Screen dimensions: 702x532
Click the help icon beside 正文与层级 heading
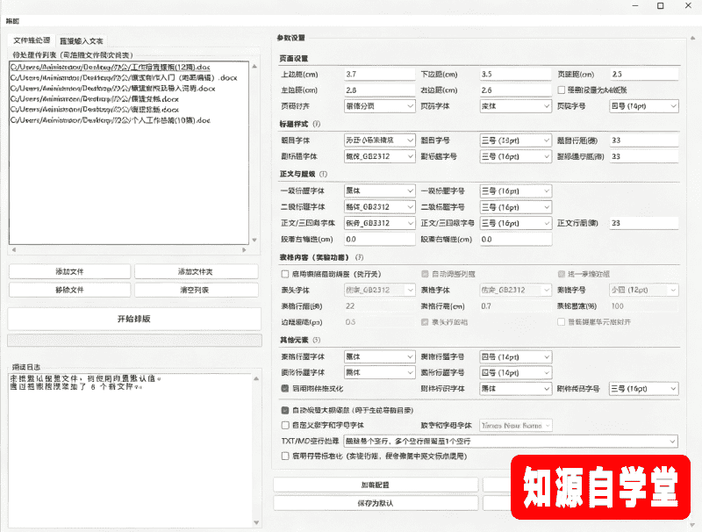pos(323,174)
